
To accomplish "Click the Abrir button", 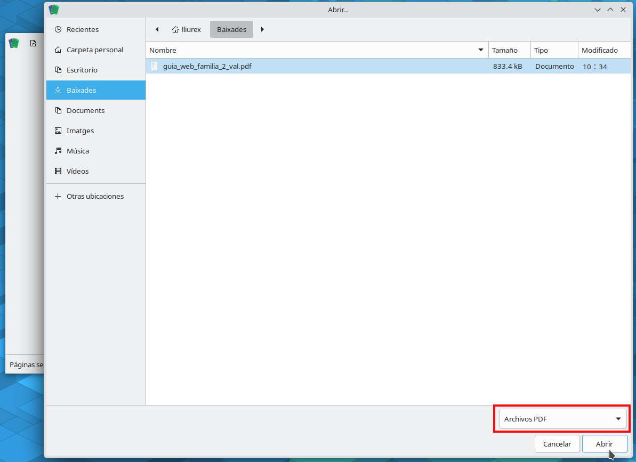I will 605,444.
